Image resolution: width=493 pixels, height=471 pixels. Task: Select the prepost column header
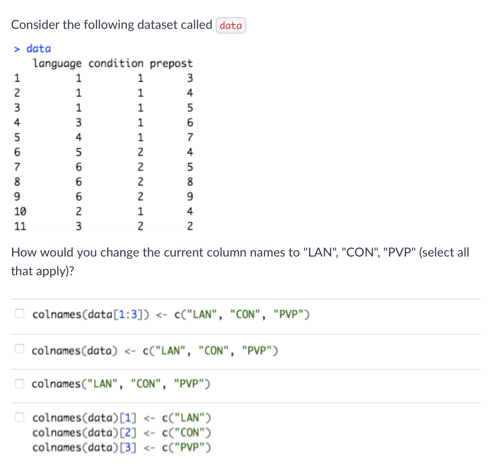pos(171,63)
